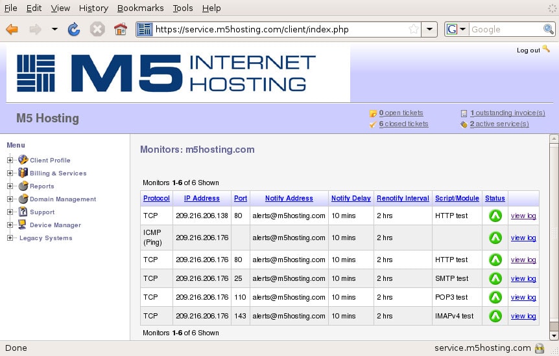This screenshot has width=559, height=356.
Task: Expand the Domain Management tree node
Action: [x=10, y=199]
